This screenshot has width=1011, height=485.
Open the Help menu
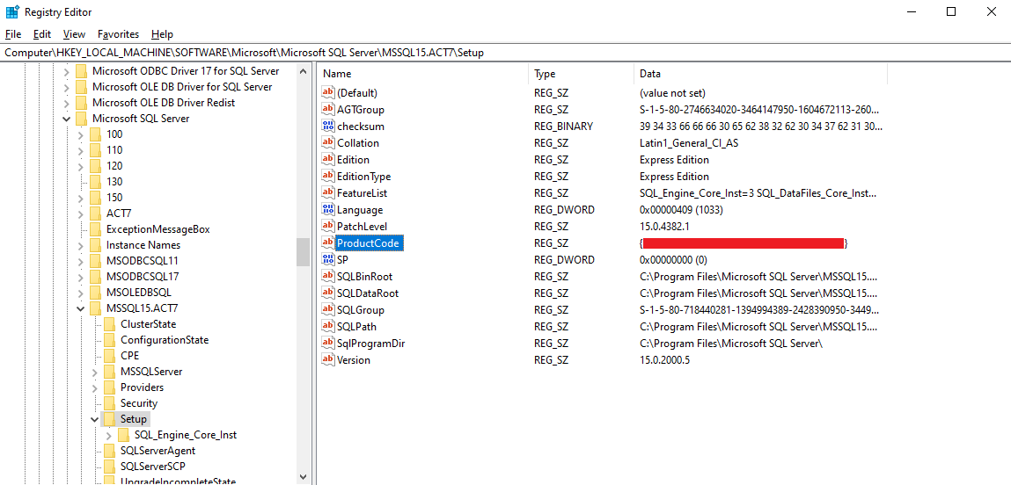pos(163,34)
